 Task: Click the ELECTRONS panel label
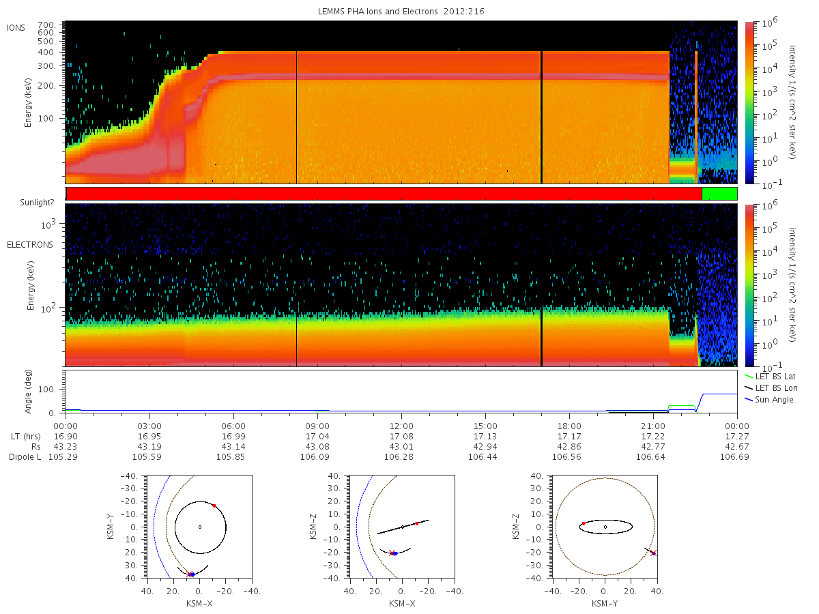[29, 244]
